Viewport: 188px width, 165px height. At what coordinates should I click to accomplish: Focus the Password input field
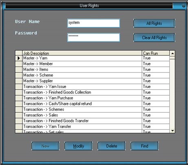click(94, 37)
